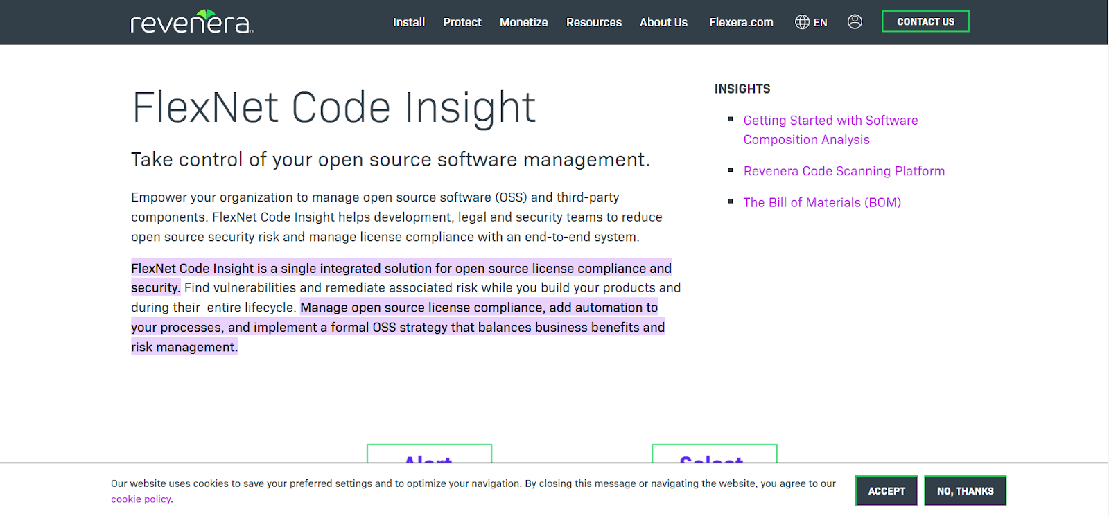The height and width of the screenshot is (516, 1109).
Task: Accept the cookie notice
Action: pyautogui.click(x=887, y=491)
